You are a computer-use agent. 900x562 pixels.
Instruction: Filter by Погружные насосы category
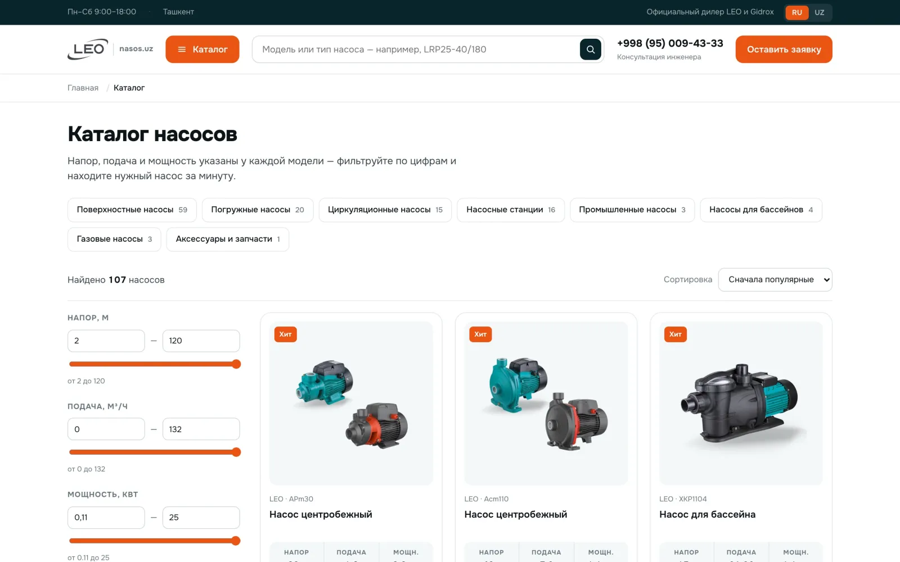[x=258, y=210]
